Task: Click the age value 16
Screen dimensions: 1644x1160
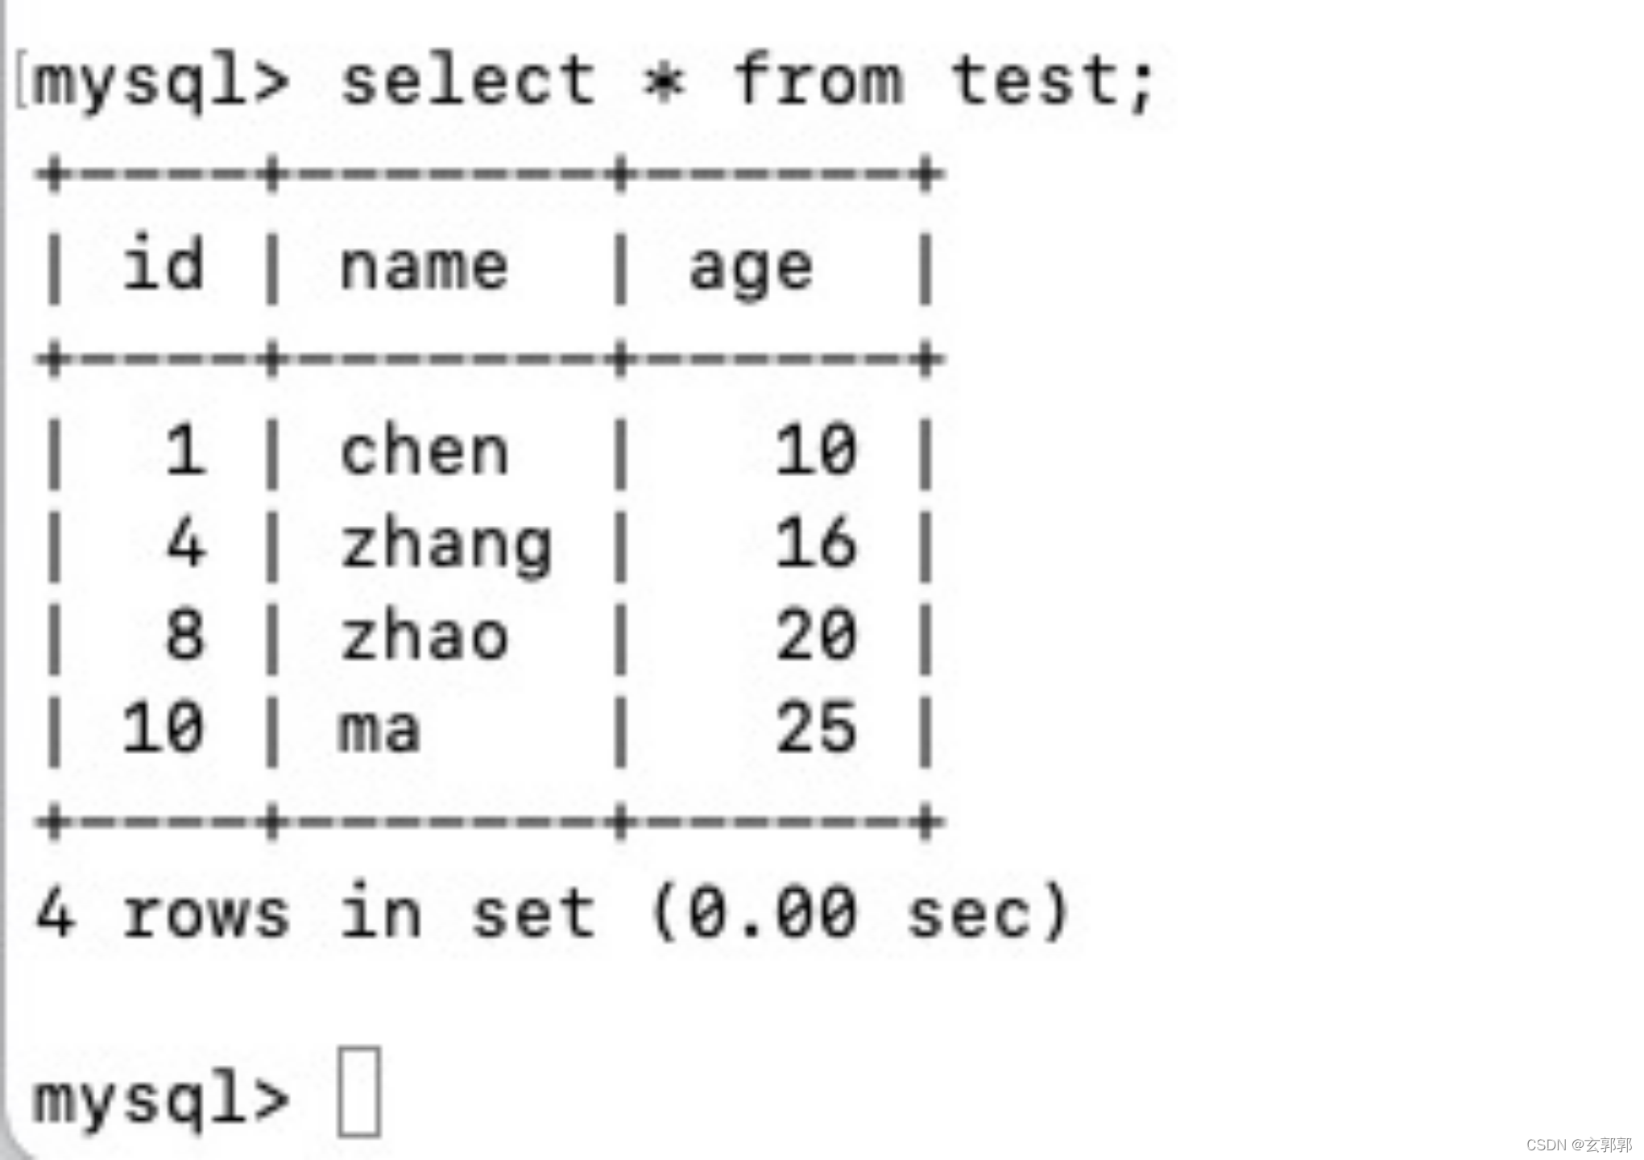Action: (815, 543)
